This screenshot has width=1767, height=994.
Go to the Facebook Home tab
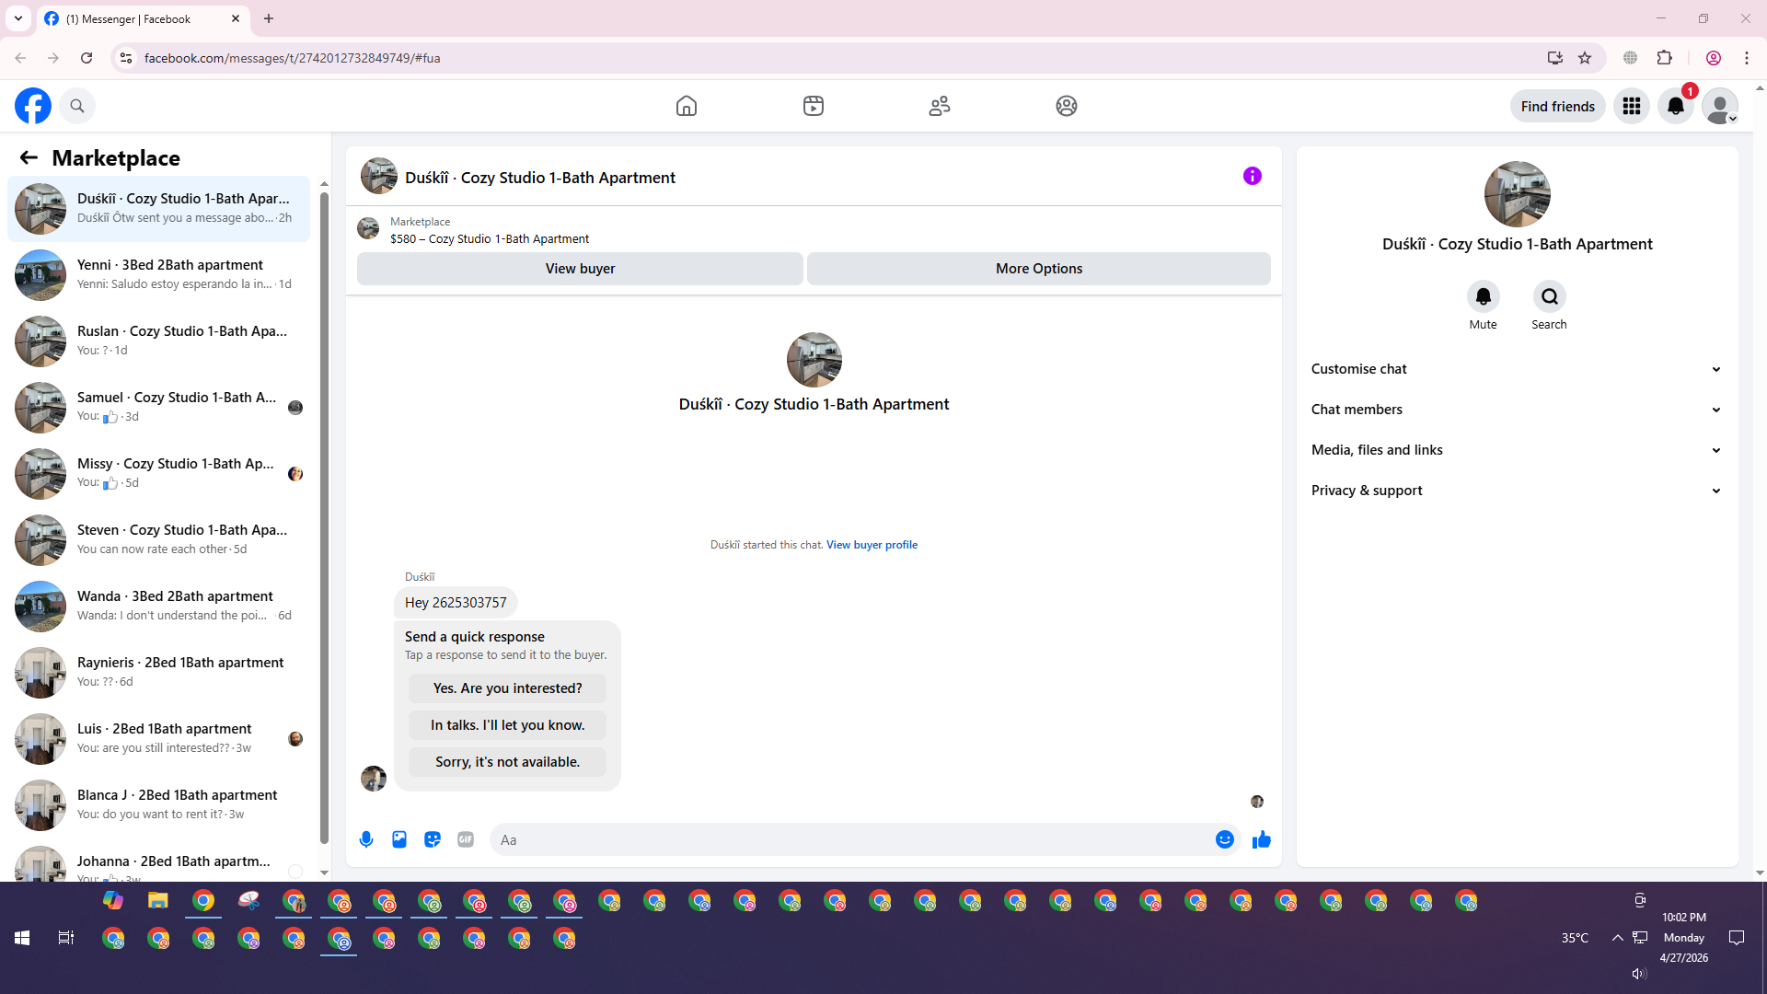point(686,106)
